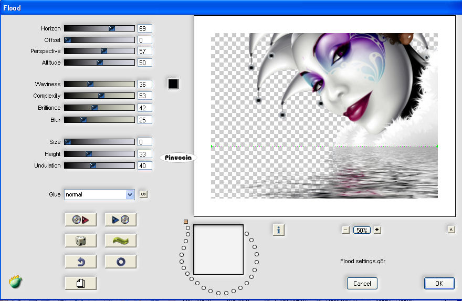Click the Height slider track
The width and height of the screenshot is (462, 301).
tap(99, 154)
